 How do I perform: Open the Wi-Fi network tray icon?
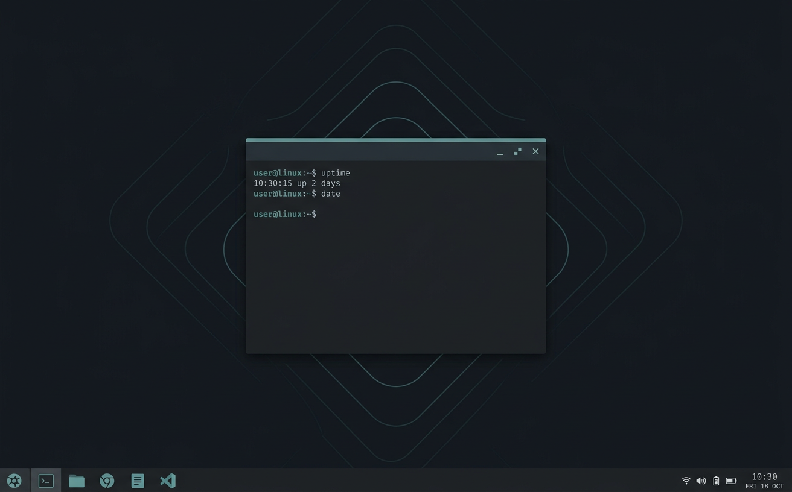[x=686, y=481]
